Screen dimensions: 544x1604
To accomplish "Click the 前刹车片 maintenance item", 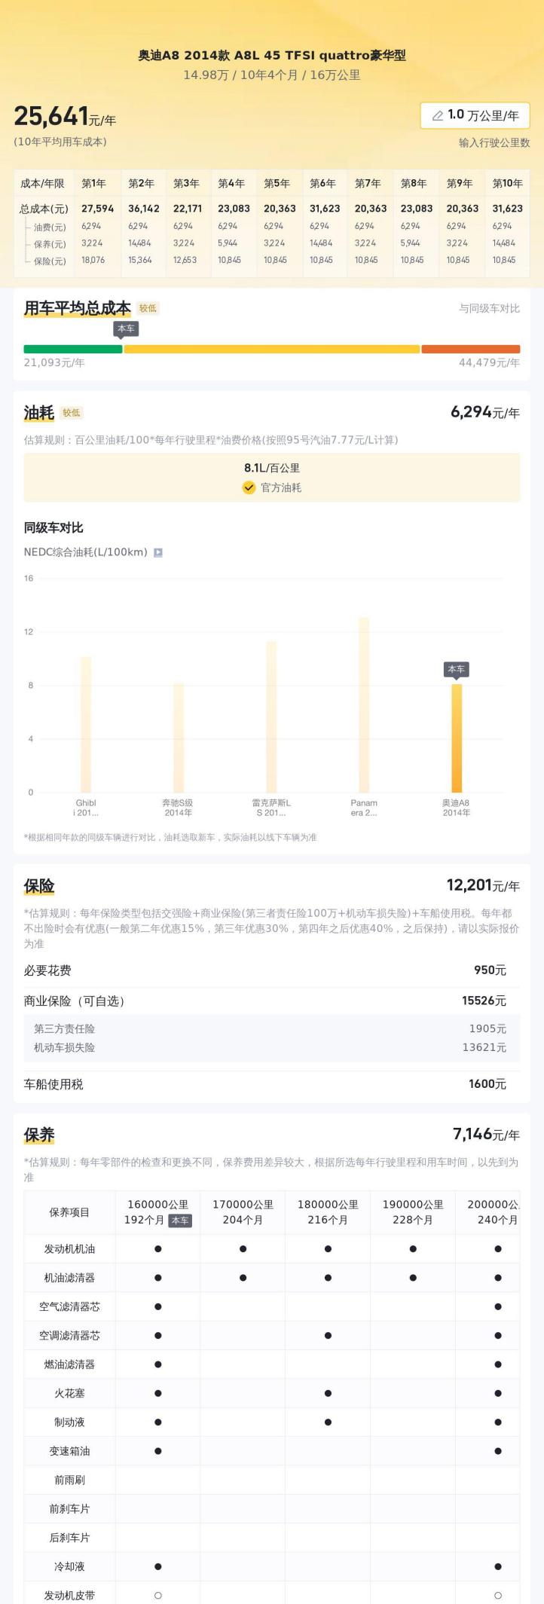I will 69,1508.
